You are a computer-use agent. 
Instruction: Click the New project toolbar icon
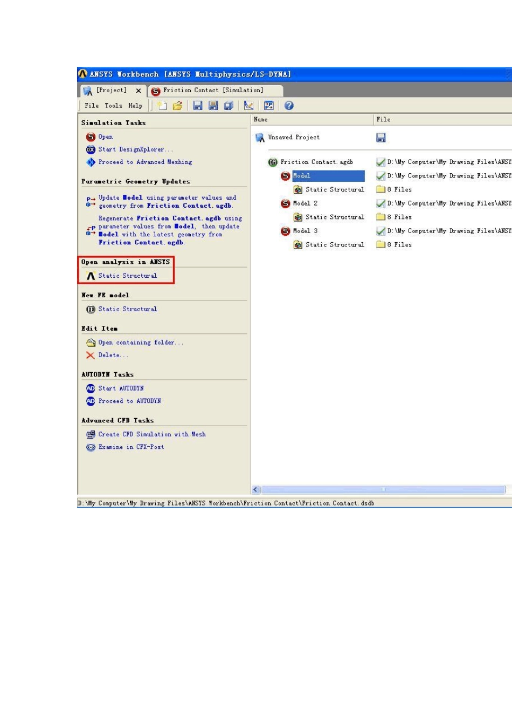(x=162, y=106)
